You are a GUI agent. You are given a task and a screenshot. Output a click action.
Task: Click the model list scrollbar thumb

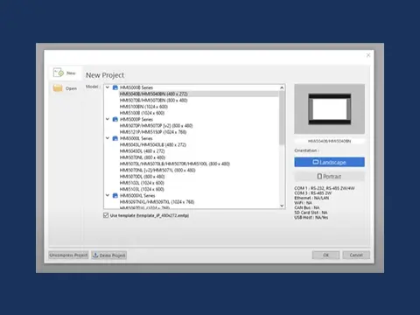click(x=282, y=117)
